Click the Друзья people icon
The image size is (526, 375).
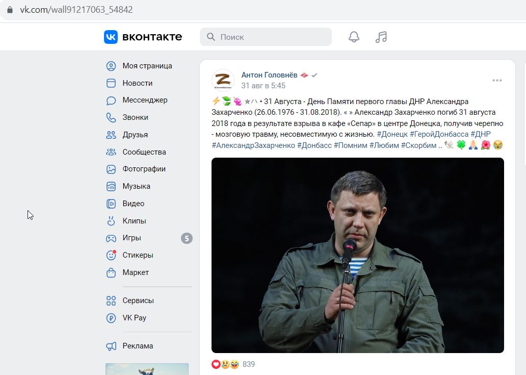tap(111, 135)
